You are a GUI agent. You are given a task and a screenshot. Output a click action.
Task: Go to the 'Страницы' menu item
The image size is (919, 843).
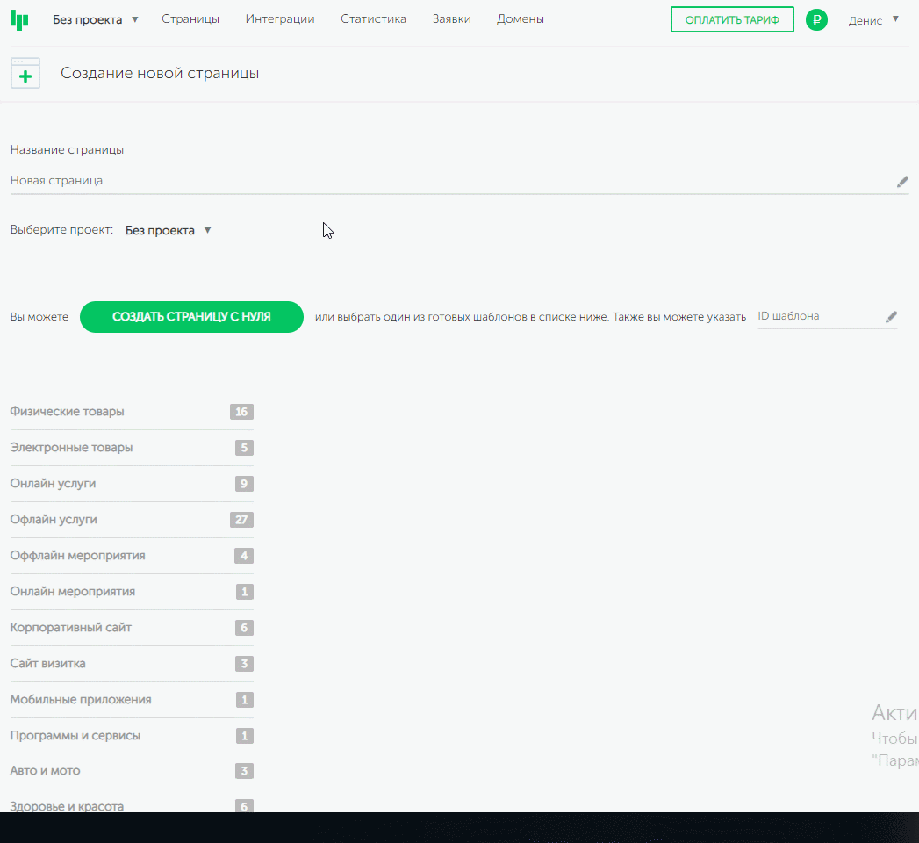pyautogui.click(x=190, y=19)
